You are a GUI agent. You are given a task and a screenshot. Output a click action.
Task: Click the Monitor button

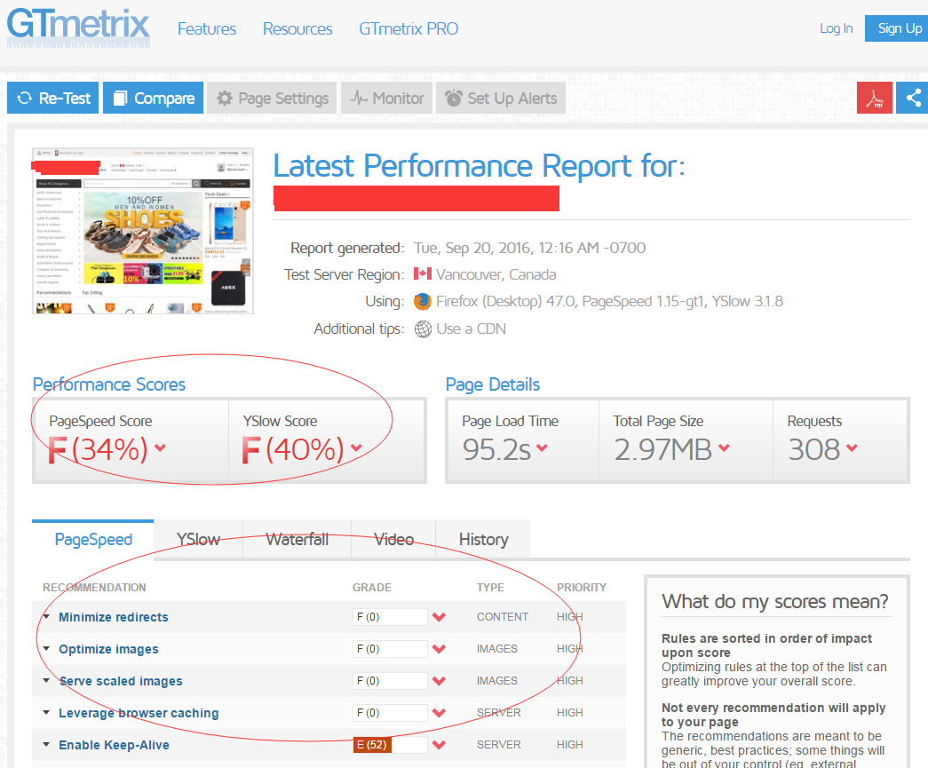tap(386, 98)
